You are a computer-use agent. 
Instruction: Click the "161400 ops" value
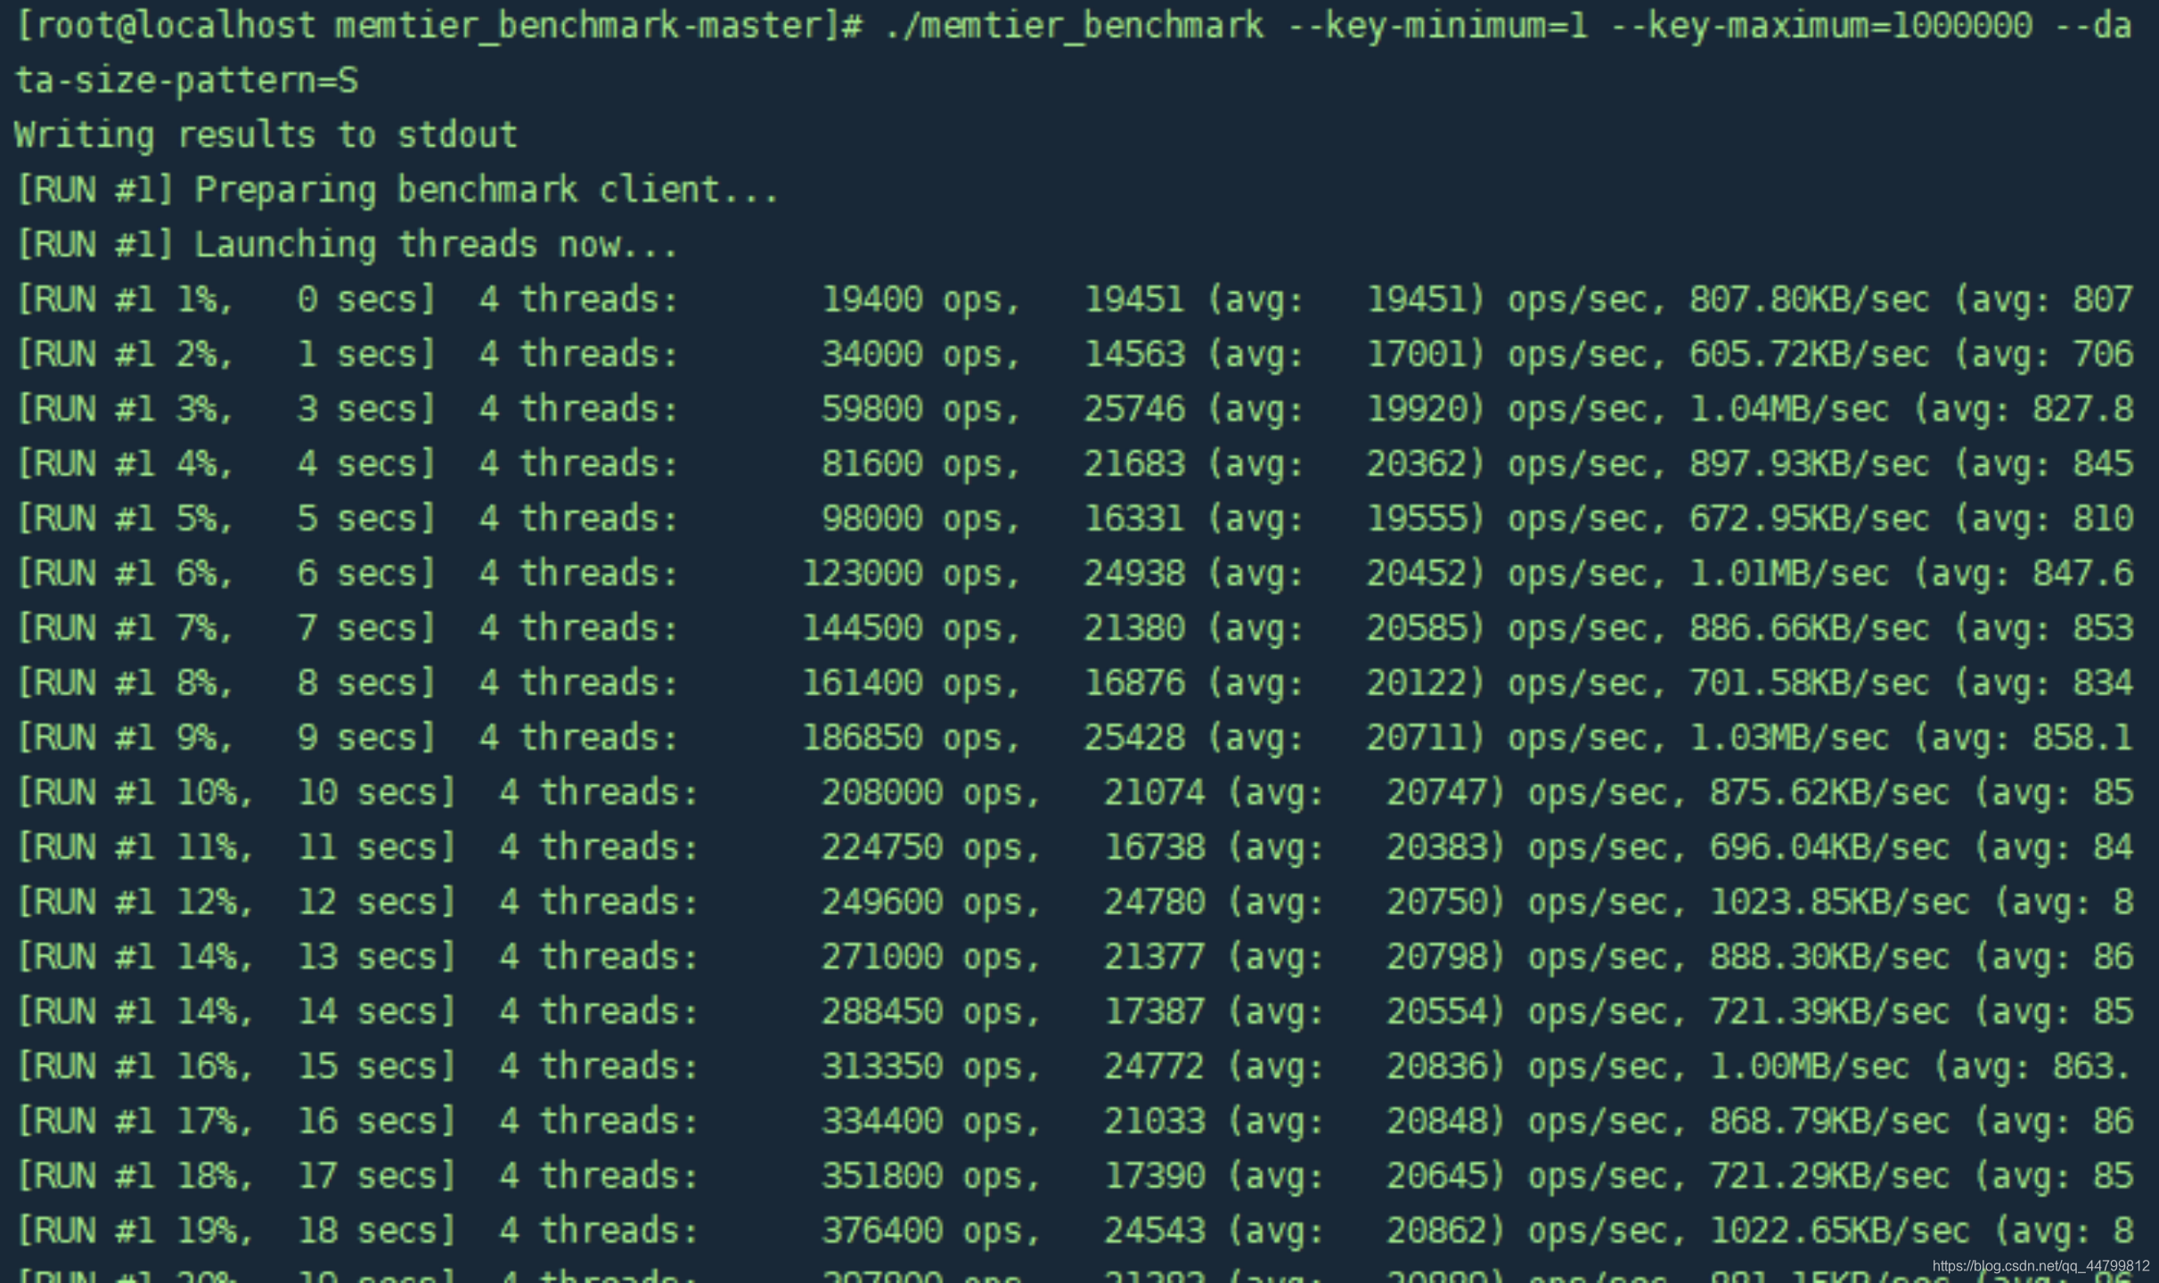point(910,683)
